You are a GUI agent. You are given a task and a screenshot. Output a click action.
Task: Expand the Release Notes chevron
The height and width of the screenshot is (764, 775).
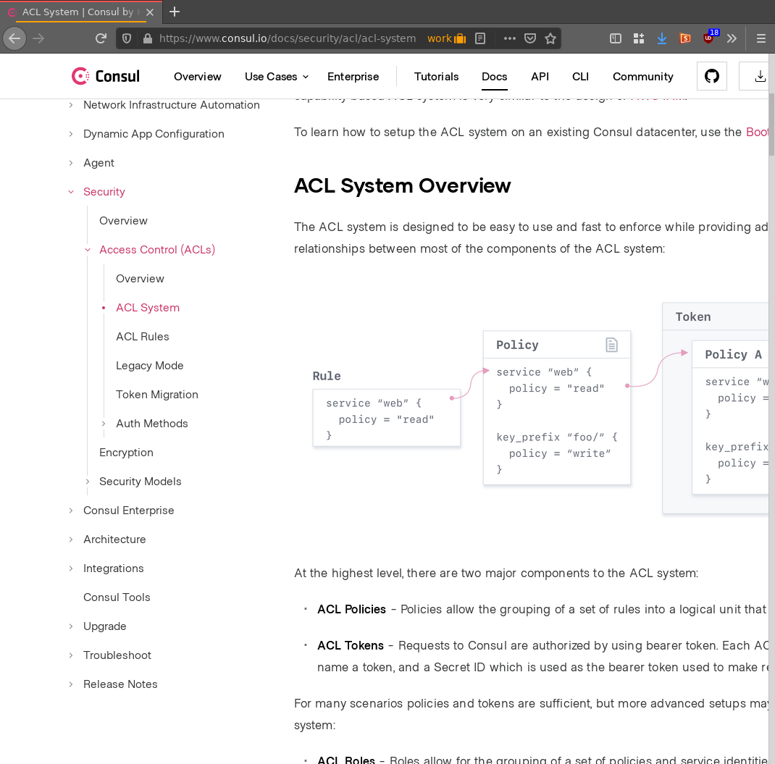click(x=71, y=684)
